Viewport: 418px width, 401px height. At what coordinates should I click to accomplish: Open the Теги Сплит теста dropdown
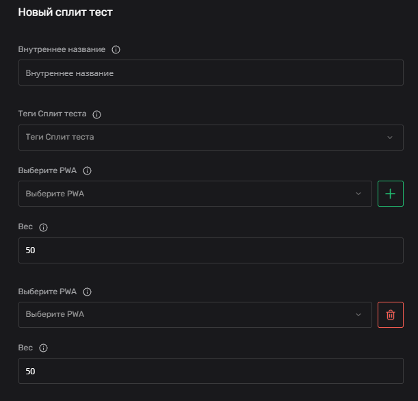point(211,138)
